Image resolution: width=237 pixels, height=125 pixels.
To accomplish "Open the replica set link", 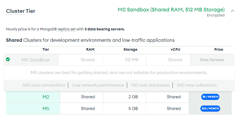I will click(67, 29).
